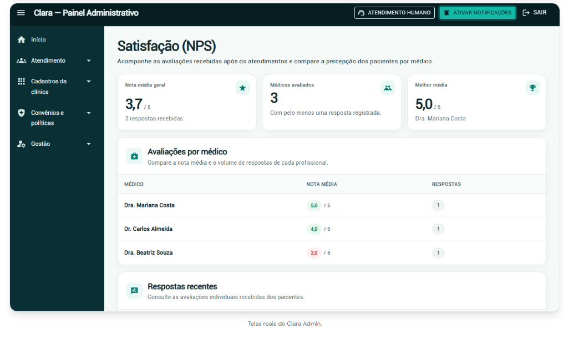This screenshot has width=584, height=339.
Task: Click the Início home icon
Action: point(21,39)
